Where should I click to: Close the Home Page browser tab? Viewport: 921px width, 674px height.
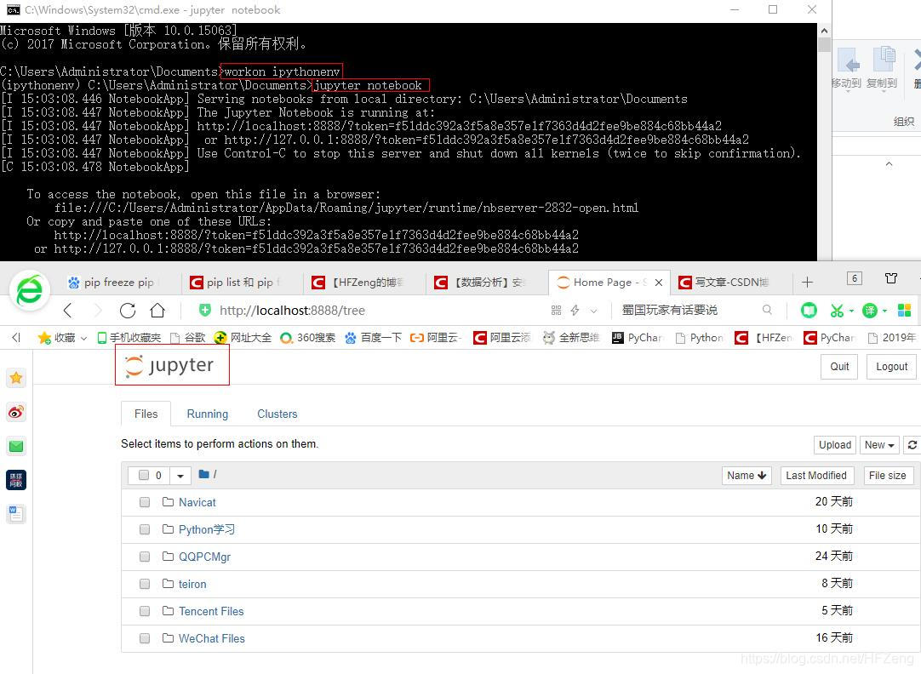[x=659, y=283]
